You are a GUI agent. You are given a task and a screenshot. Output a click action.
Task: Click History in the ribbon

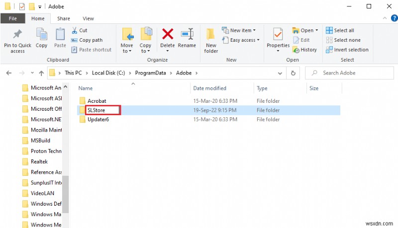tap(304, 50)
